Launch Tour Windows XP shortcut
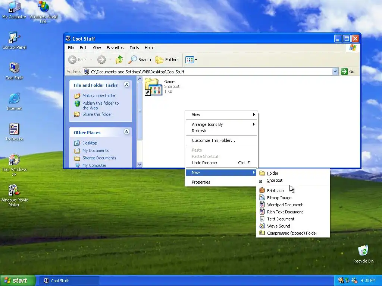The image size is (382, 286). point(14,165)
